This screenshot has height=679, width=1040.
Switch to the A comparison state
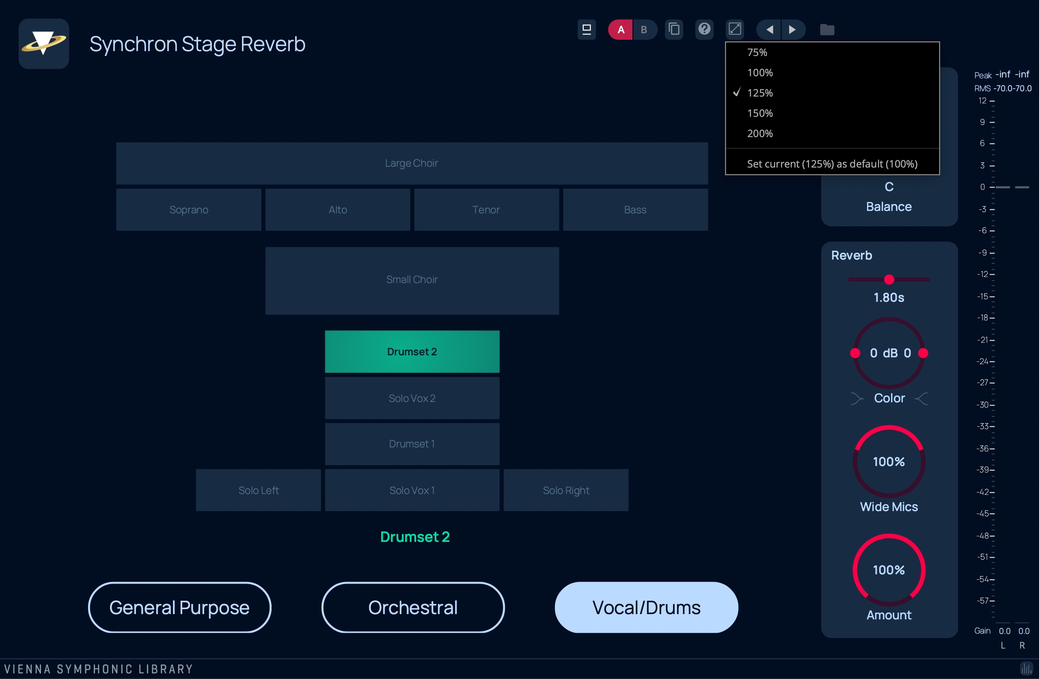[621, 30]
